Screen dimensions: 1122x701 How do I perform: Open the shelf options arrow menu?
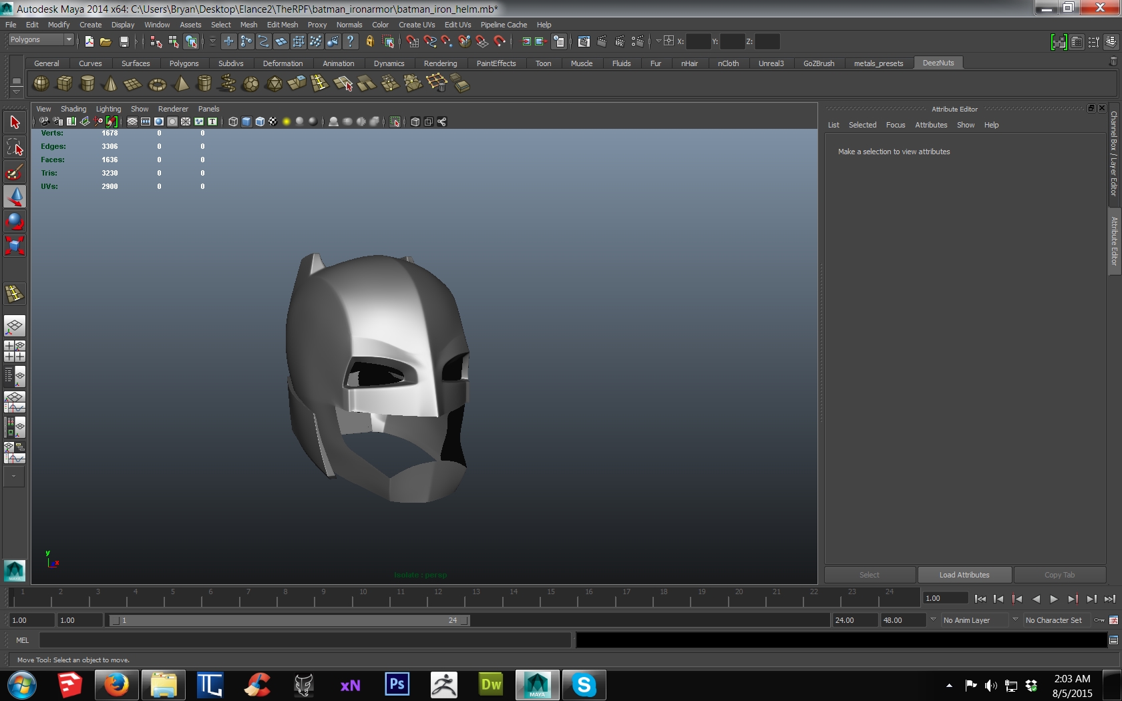16,91
